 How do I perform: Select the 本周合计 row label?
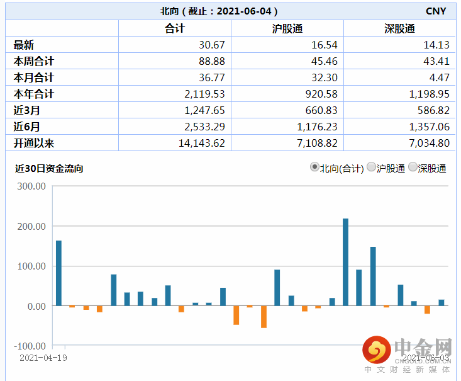[x=34, y=61]
